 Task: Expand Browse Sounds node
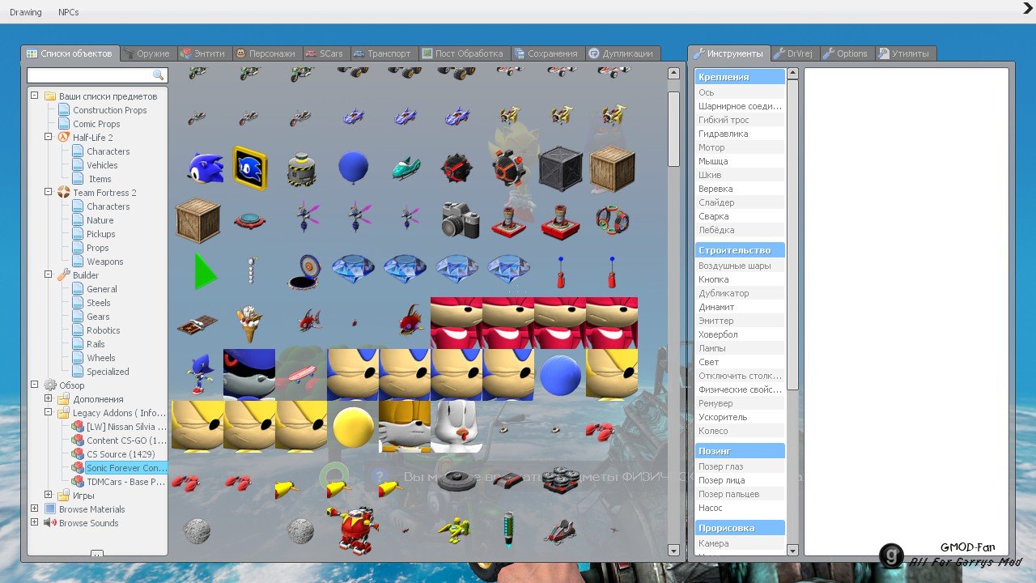(35, 522)
